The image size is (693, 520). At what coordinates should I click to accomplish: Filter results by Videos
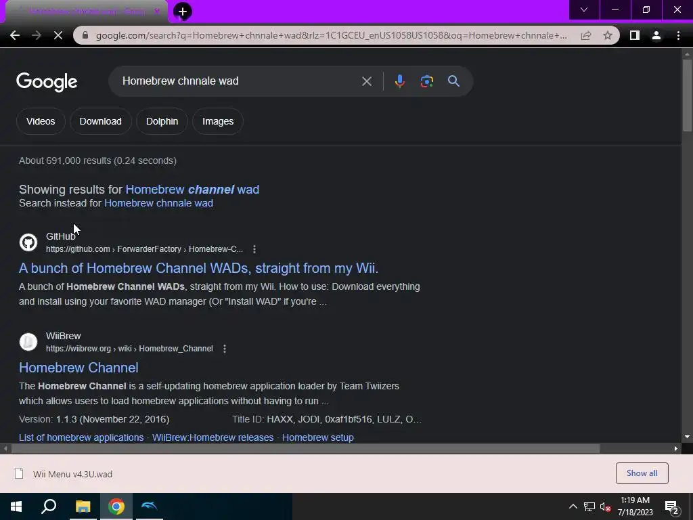pos(41,121)
